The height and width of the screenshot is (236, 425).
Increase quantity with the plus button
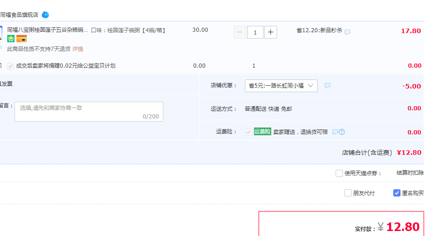(x=270, y=32)
